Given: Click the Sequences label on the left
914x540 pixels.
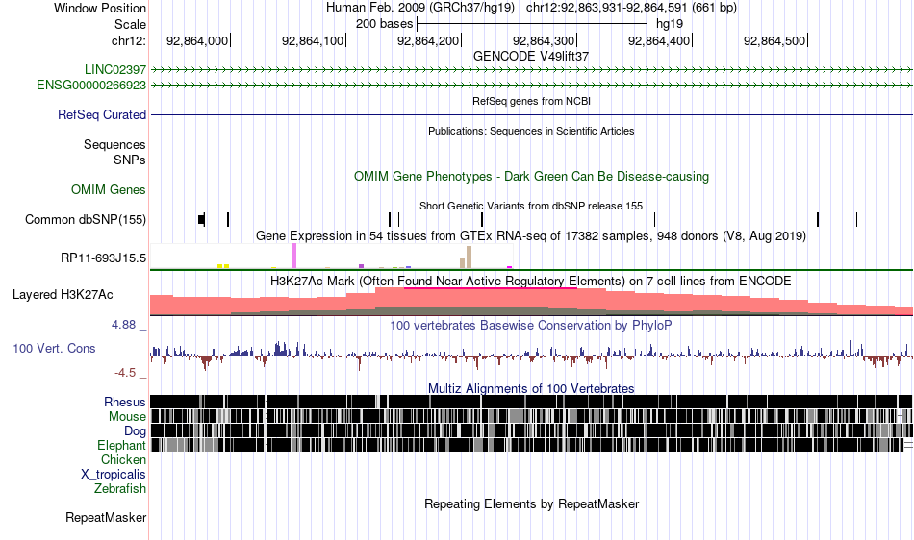Looking at the screenshot, I should (114, 144).
